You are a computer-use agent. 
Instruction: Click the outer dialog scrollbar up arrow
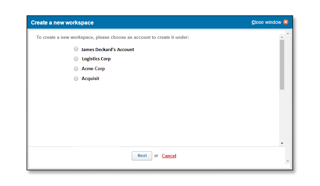tap(288, 33)
